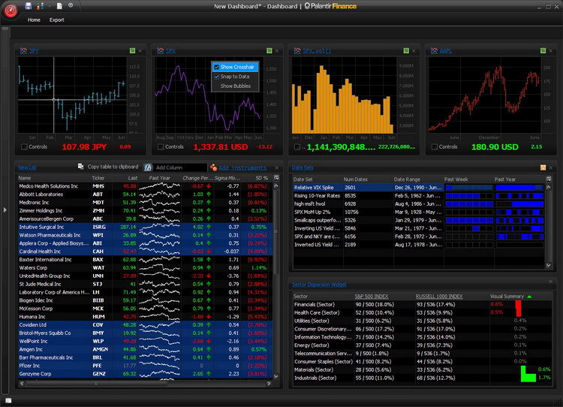The image size is (563, 407).
Task: Enable Controls checkbox on SPX chart
Action: [x=161, y=147]
